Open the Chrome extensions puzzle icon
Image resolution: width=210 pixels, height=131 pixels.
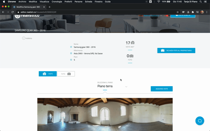pyautogui.click(x=193, y=12)
